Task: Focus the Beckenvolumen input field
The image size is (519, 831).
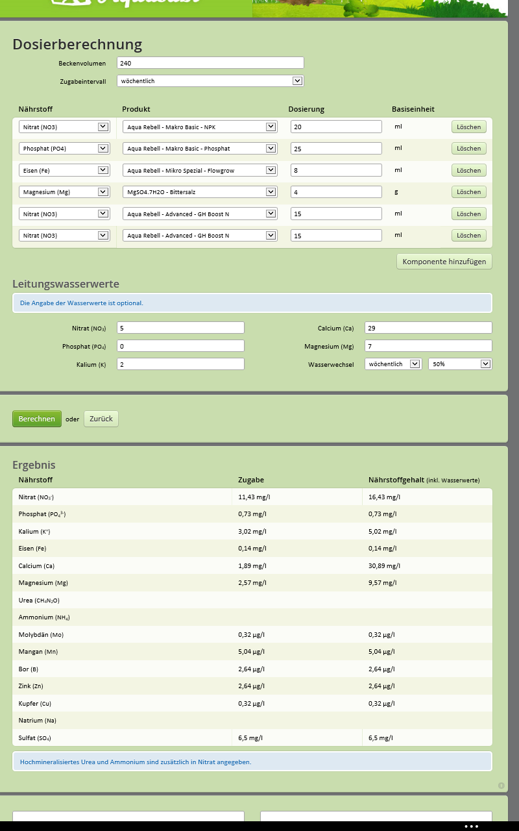Action: [210, 63]
